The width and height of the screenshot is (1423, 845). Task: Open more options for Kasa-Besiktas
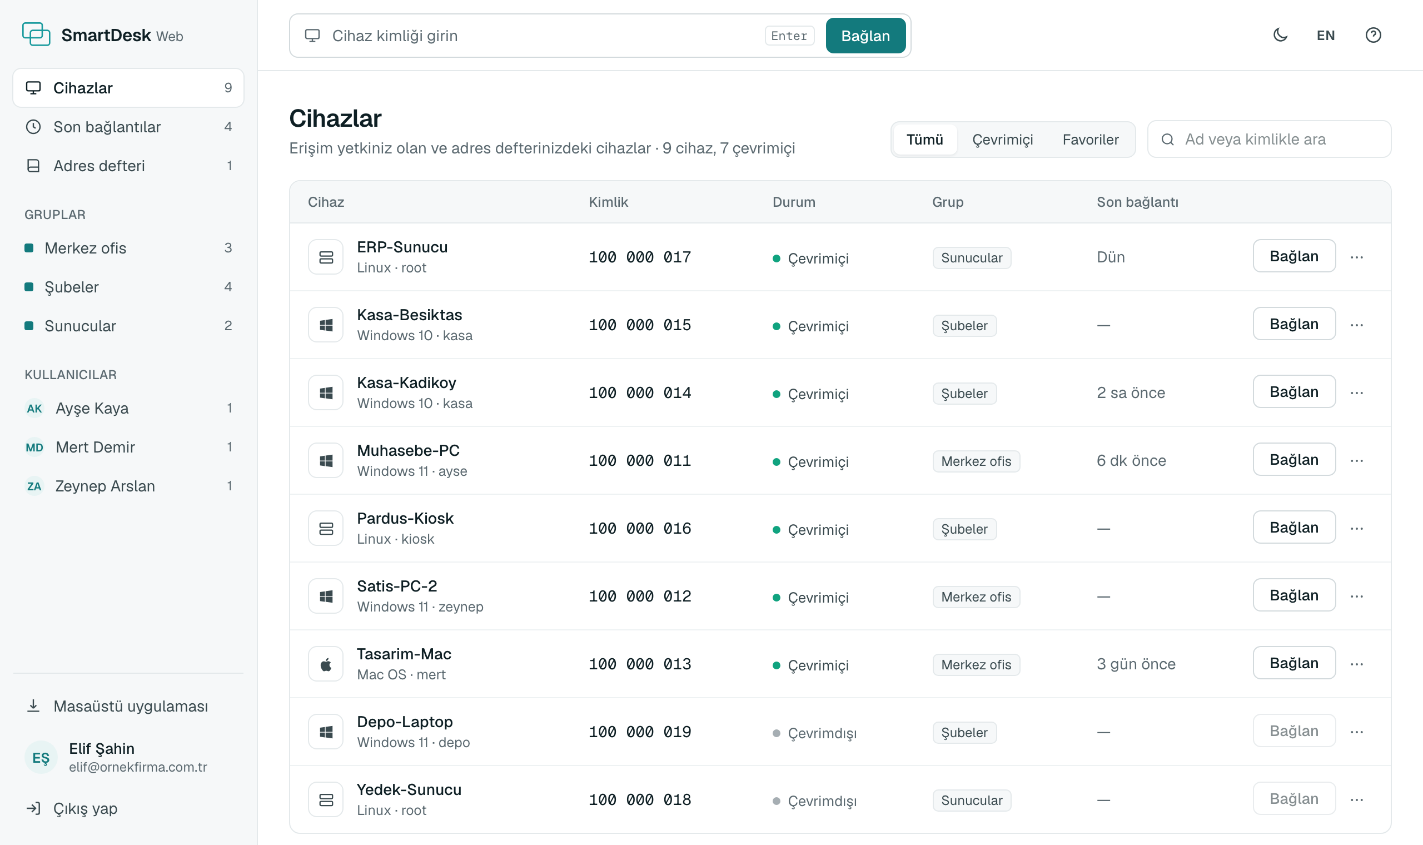pyautogui.click(x=1356, y=325)
